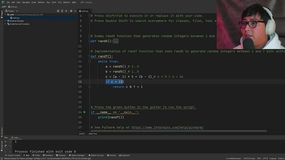Expand the folded rand5 function body
Image resolution: width=285 pixels, height=160 pixels.
tap(116, 41)
